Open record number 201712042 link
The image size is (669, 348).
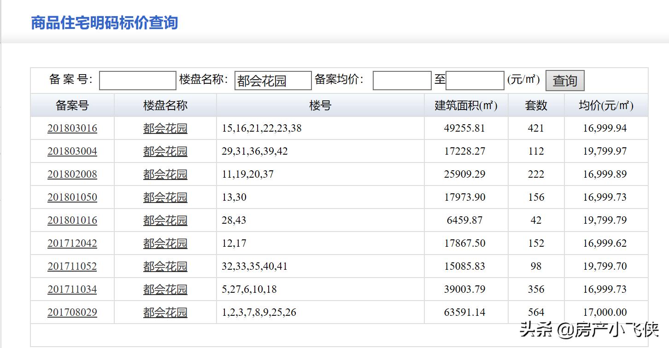pyautogui.click(x=72, y=243)
